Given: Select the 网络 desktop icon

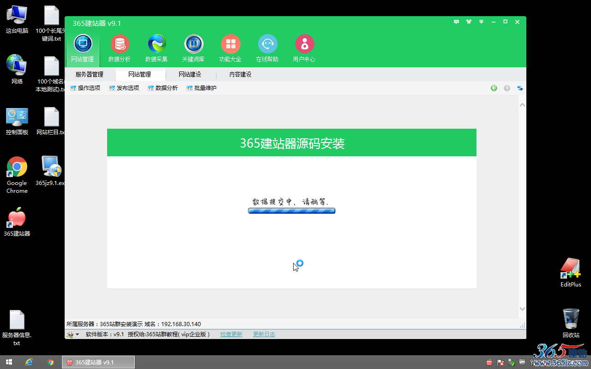Looking at the screenshot, I should click(17, 70).
